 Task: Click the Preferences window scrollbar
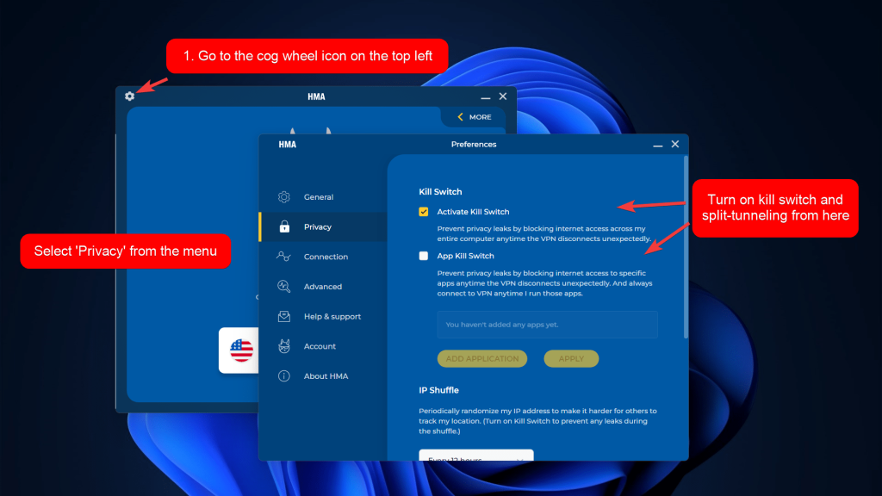tap(686, 247)
